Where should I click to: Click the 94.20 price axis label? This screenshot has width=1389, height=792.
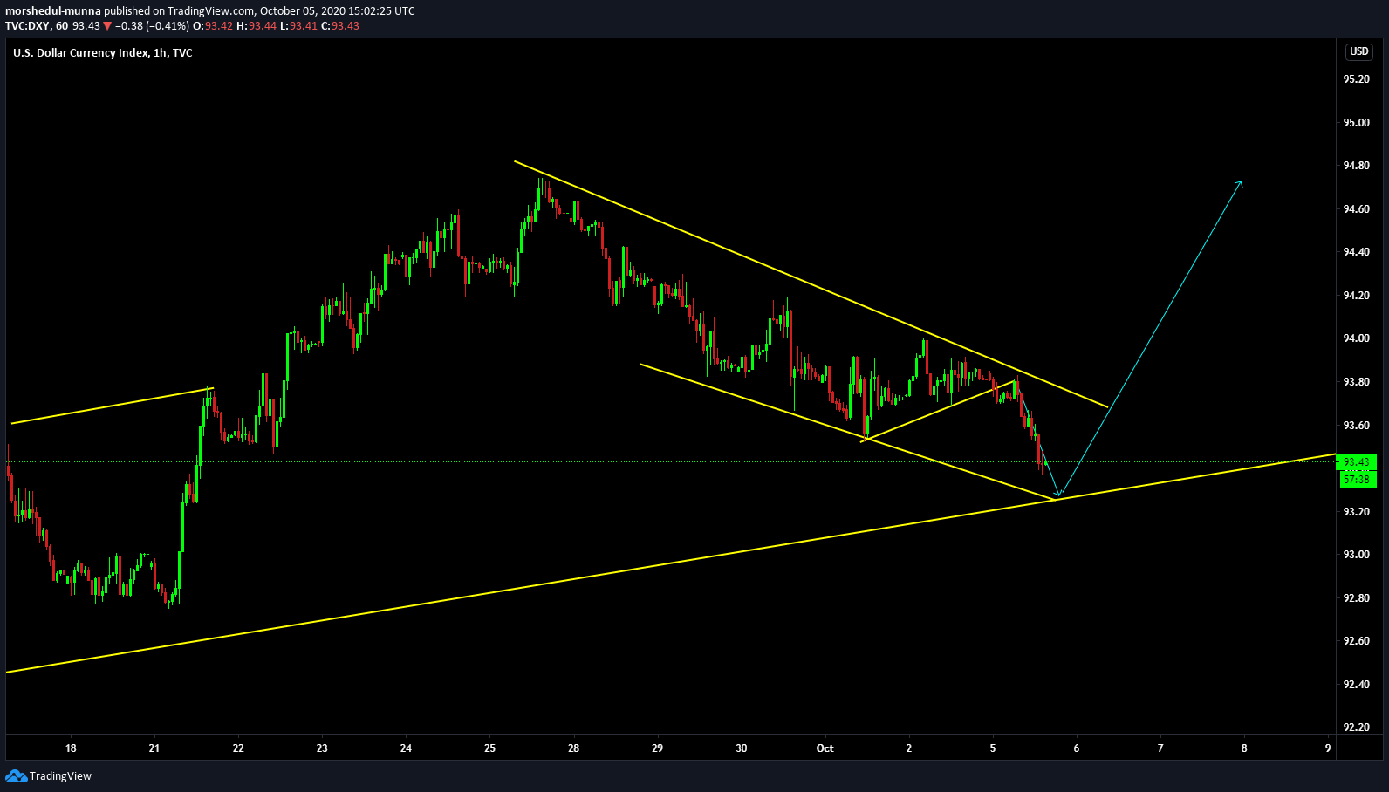pyautogui.click(x=1356, y=296)
